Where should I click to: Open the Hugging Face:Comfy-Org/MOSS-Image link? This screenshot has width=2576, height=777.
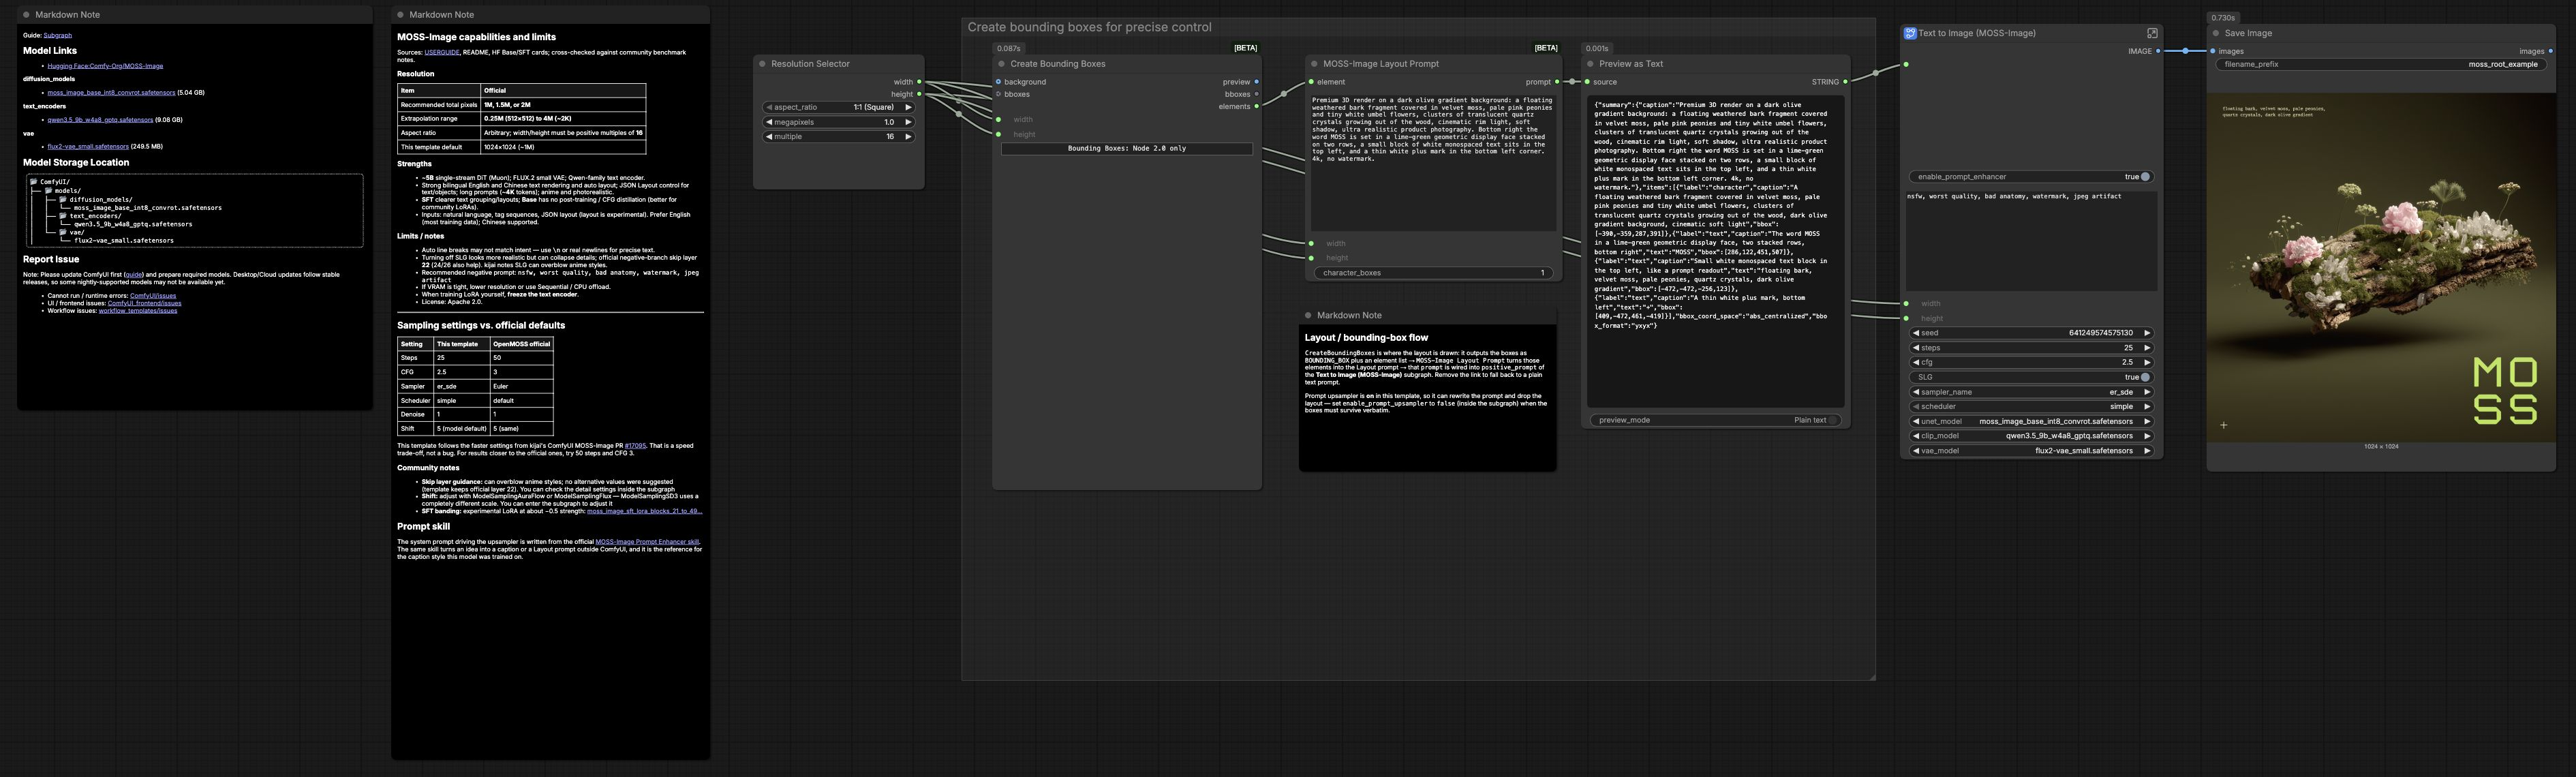pyautogui.click(x=105, y=66)
